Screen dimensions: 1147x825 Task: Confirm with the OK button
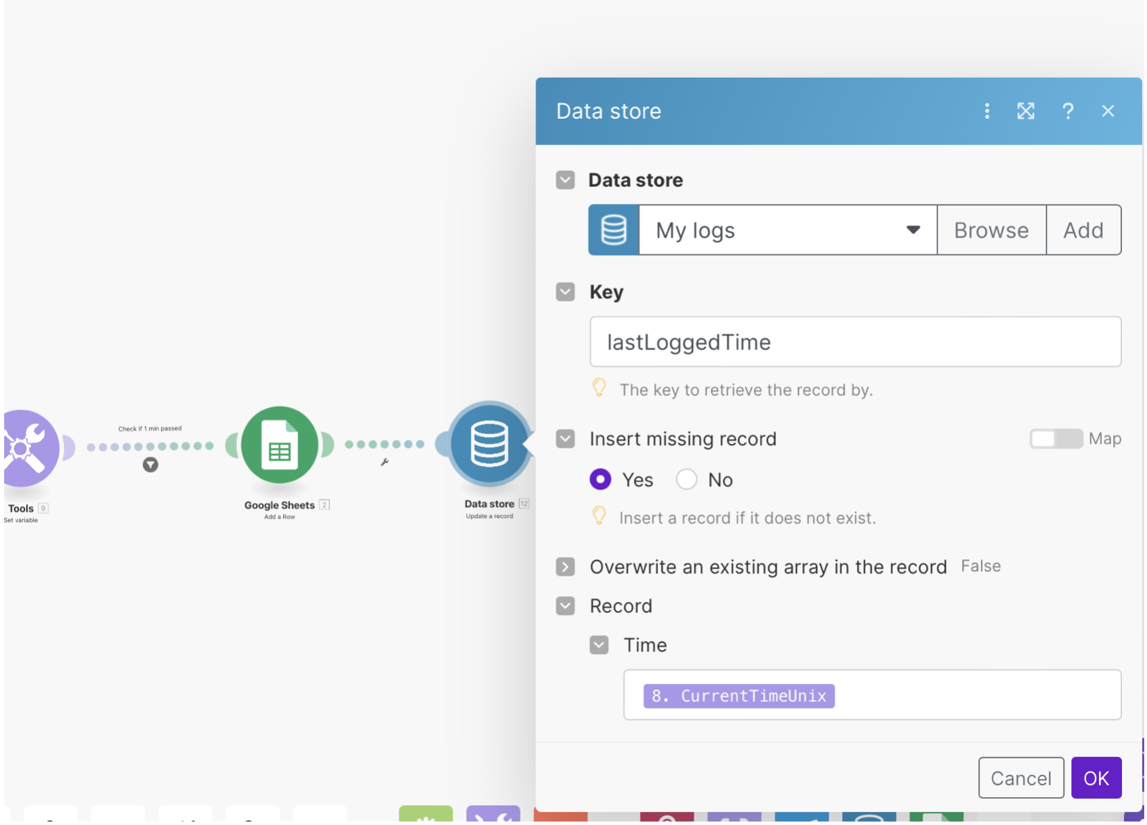1096,778
